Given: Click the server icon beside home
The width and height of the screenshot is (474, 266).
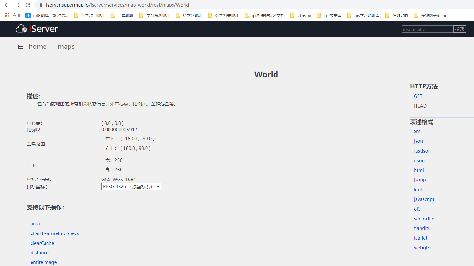Looking at the screenshot, I should 21,47.
